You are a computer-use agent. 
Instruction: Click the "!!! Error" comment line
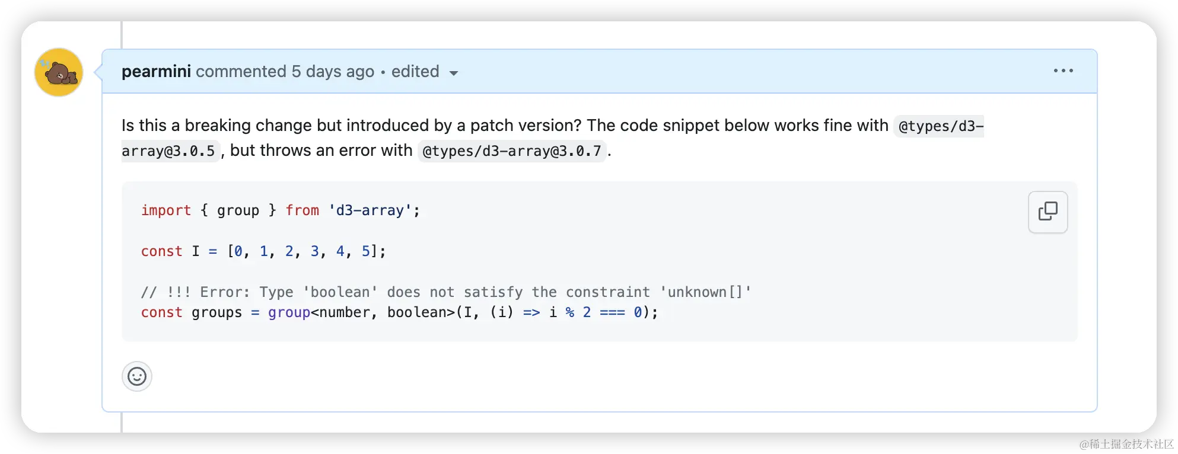tap(445, 292)
